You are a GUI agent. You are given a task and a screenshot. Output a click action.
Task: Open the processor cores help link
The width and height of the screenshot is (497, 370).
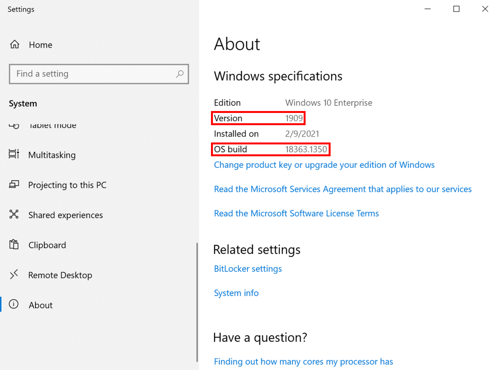coord(303,361)
